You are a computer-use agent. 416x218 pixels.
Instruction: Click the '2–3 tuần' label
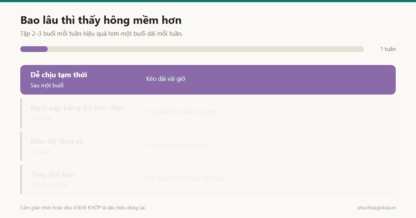(41, 119)
